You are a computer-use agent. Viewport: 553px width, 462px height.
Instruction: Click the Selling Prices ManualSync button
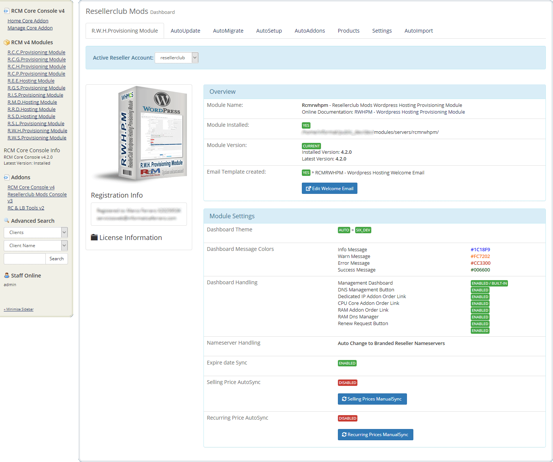(x=372, y=399)
